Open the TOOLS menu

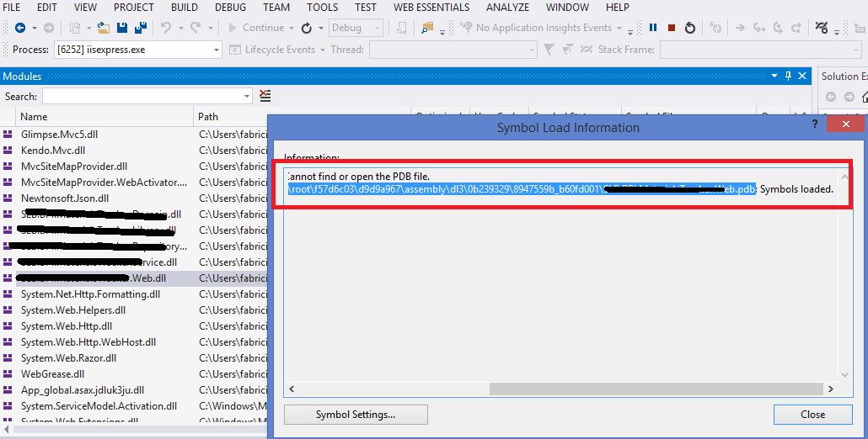[x=322, y=8]
